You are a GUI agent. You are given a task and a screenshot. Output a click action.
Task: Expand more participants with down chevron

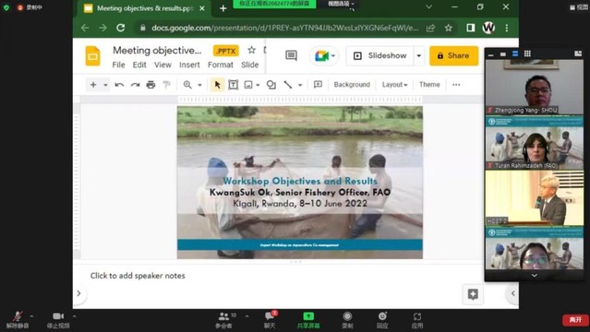pos(534,275)
